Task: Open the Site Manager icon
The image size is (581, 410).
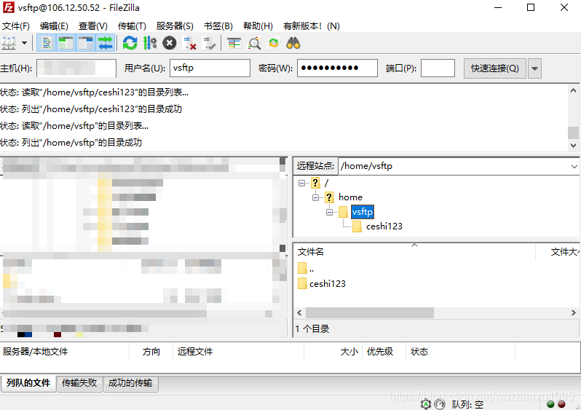Action: pos(9,43)
